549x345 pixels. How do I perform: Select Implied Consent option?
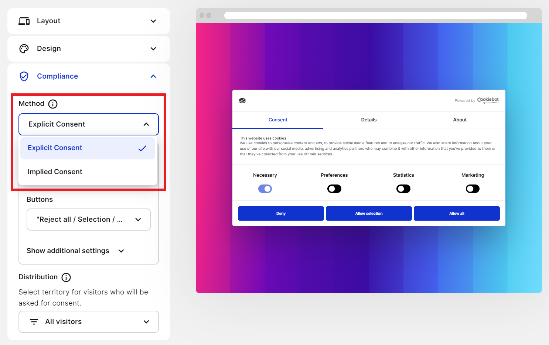coord(55,172)
